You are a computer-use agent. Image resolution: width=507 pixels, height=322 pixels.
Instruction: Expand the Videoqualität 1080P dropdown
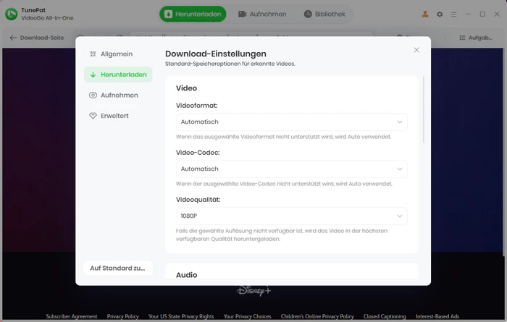click(x=291, y=216)
